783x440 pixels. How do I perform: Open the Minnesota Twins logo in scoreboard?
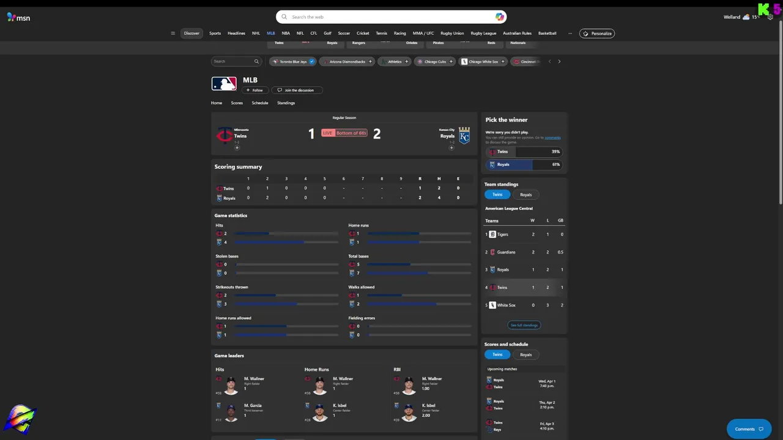tap(225, 135)
